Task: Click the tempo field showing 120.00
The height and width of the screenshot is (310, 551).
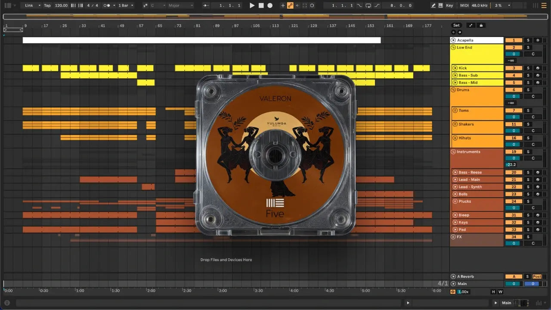Action: [61, 6]
